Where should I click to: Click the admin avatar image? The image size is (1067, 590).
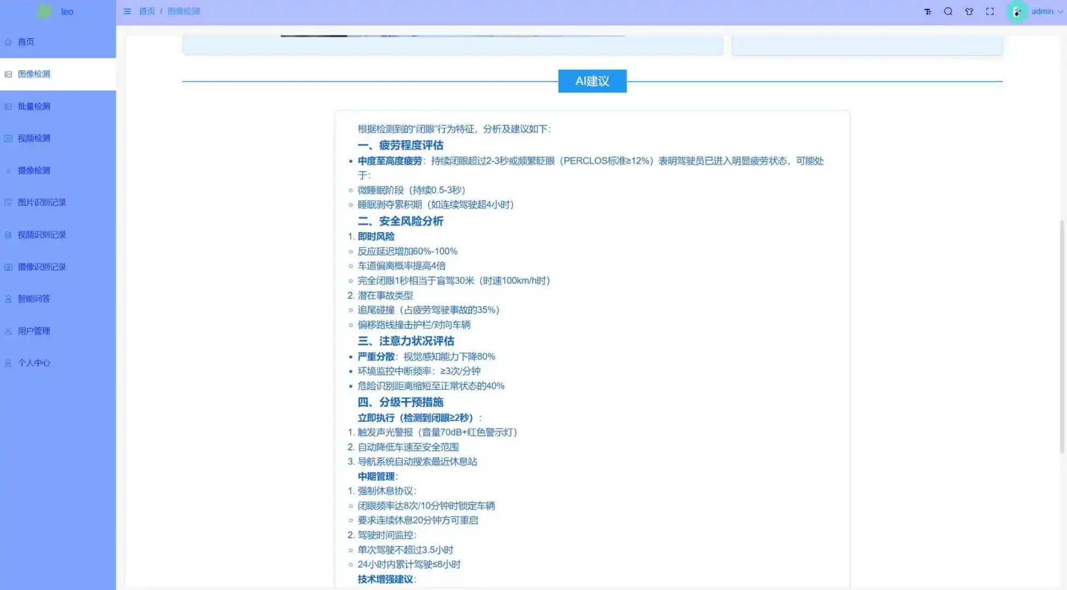click(x=1017, y=11)
